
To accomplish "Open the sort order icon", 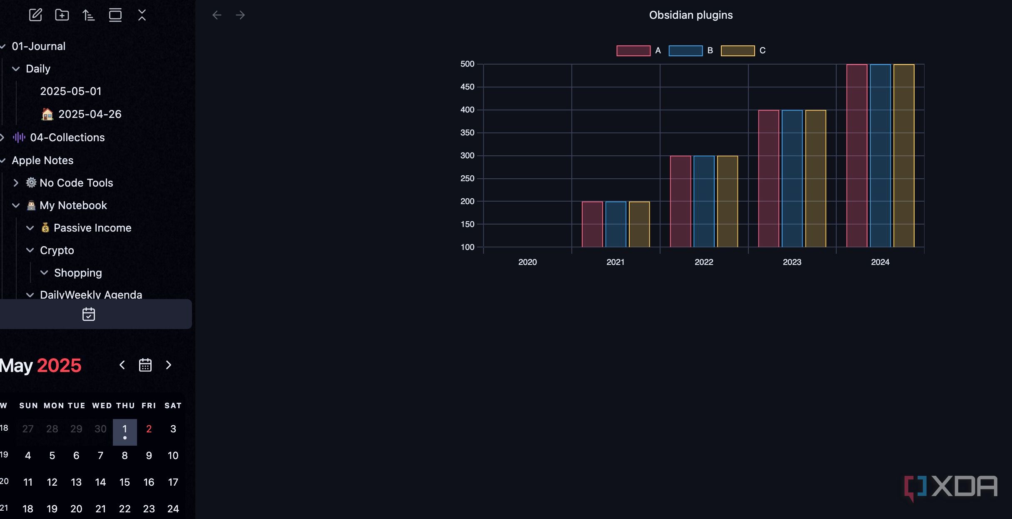I will click(x=88, y=15).
